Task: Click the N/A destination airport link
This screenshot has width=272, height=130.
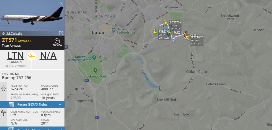Action: coord(48,56)
